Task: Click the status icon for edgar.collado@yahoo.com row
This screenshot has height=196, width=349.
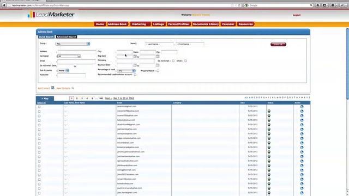Action: [x=269, y=138]
